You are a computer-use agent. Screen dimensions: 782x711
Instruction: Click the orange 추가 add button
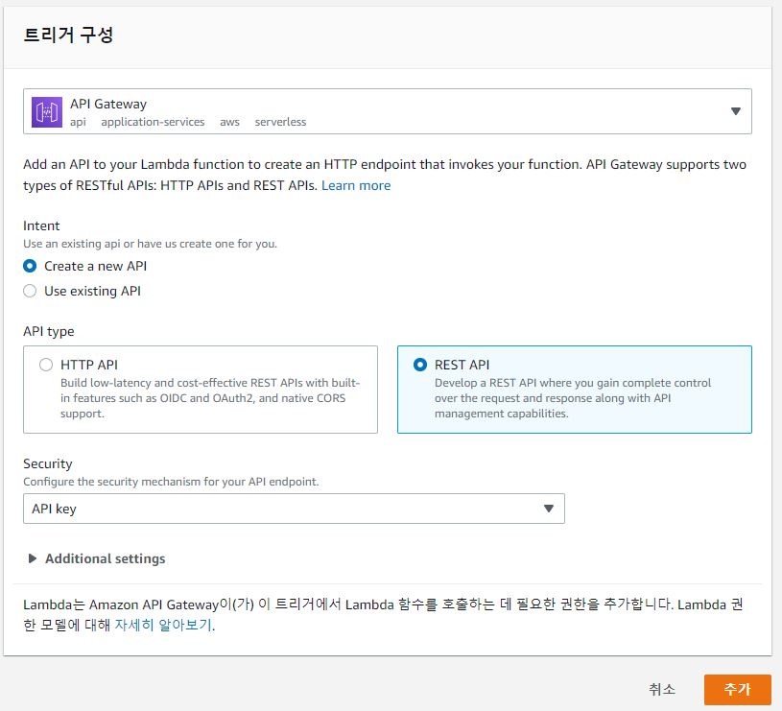[x=737, y=689]
